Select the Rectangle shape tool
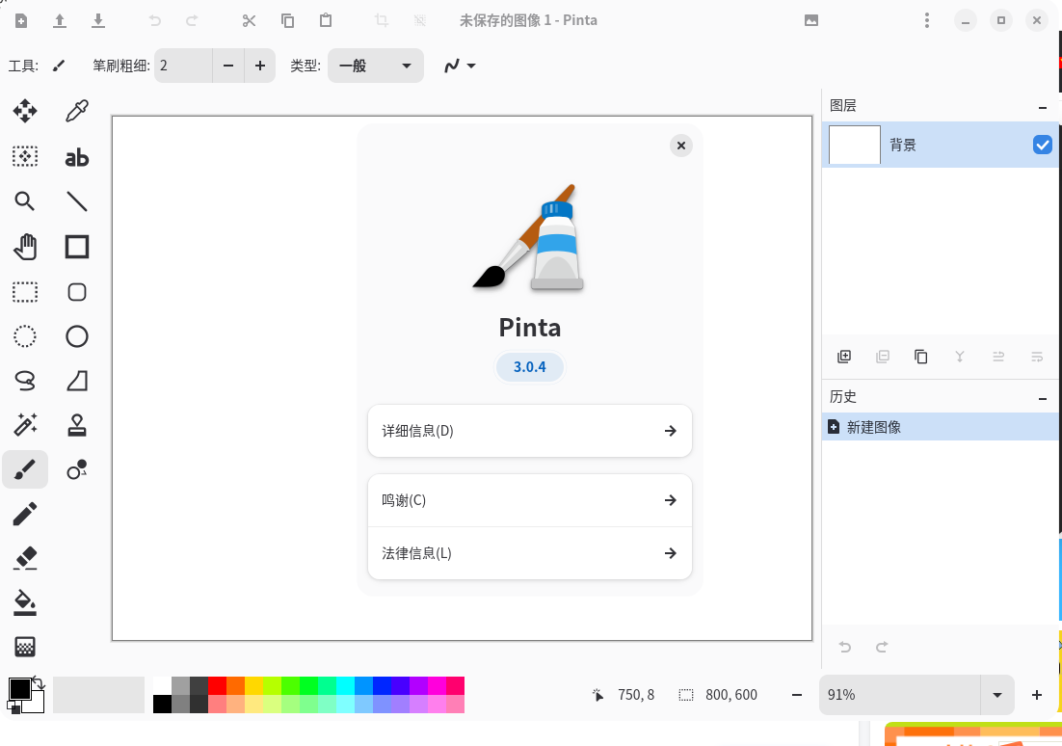The image size is (1062, 746). pos(76,248)
